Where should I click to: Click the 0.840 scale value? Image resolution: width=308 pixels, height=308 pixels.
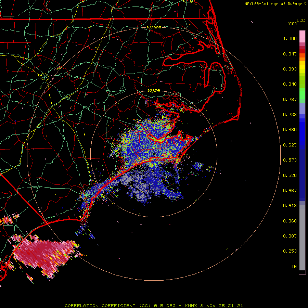290,84
